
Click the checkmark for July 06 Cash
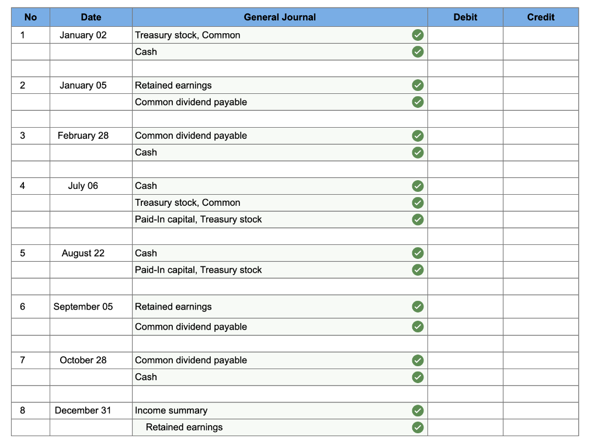coord(418,186)
